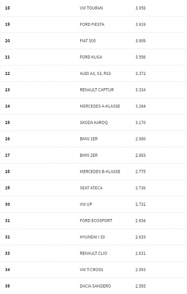Viewport: 187px width, 294px height.
Task: Click the rank number 18
Action: (7, 8)
